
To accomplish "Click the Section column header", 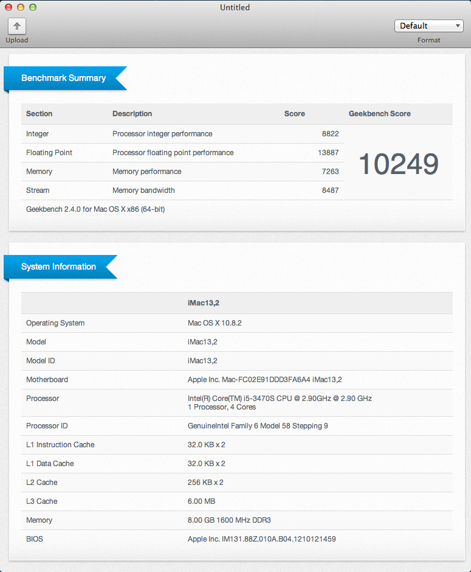I will click(39, 114).
